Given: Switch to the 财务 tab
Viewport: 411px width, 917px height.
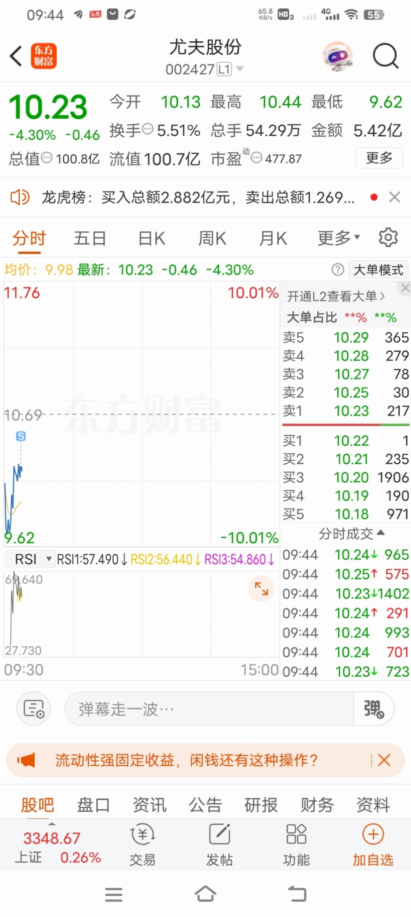Looking at the screenshot, I should click(x=317, y=805).
